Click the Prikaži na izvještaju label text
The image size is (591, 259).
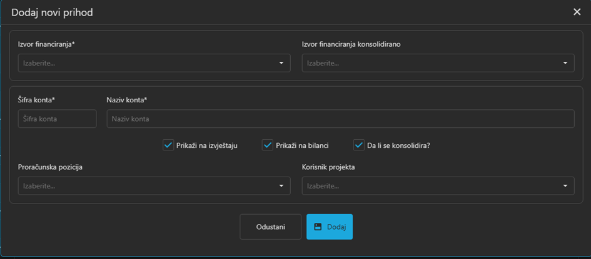click(208, 145)
